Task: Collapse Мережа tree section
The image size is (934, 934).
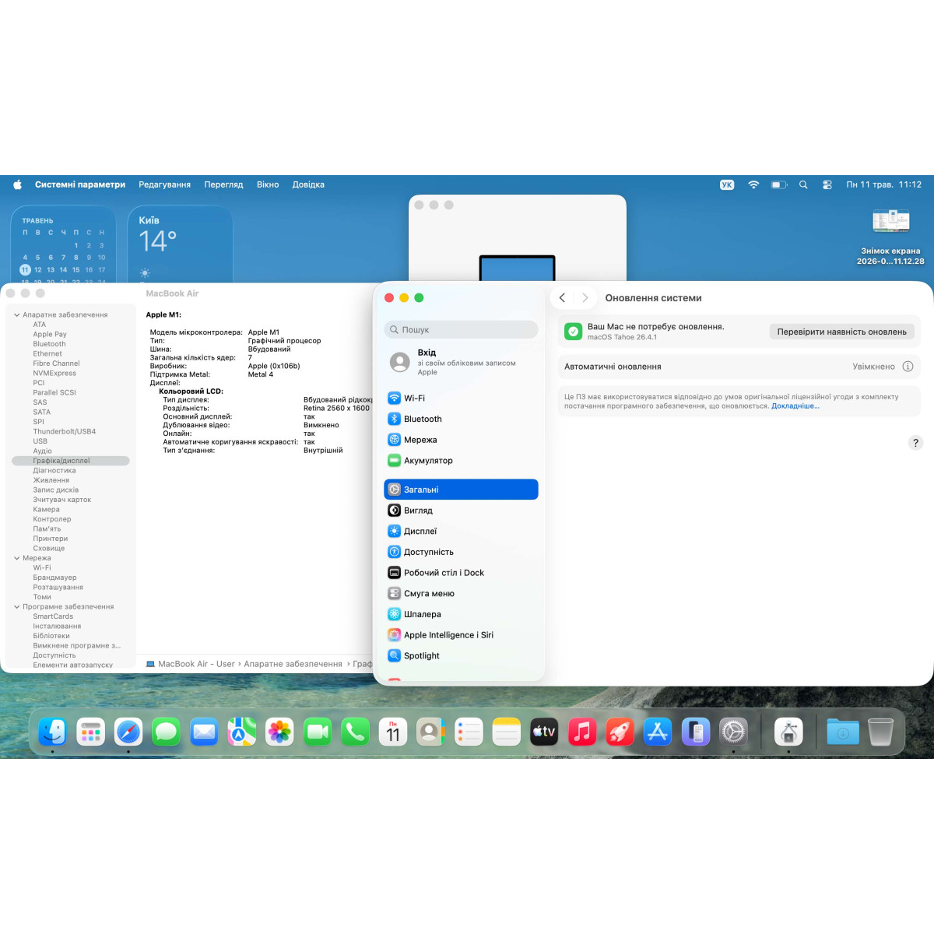Action: 17,558
